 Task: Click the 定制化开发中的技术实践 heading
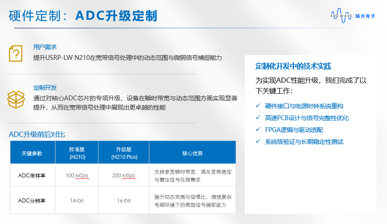[293, 66]
